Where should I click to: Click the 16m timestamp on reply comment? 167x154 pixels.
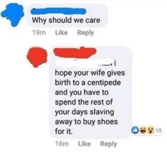click(62, 144)
